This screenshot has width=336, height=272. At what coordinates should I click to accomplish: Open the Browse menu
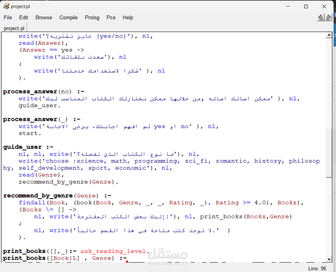tap(44, 18)
